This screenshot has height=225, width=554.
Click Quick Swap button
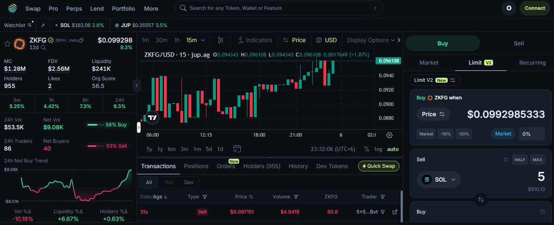coord(379,166)
